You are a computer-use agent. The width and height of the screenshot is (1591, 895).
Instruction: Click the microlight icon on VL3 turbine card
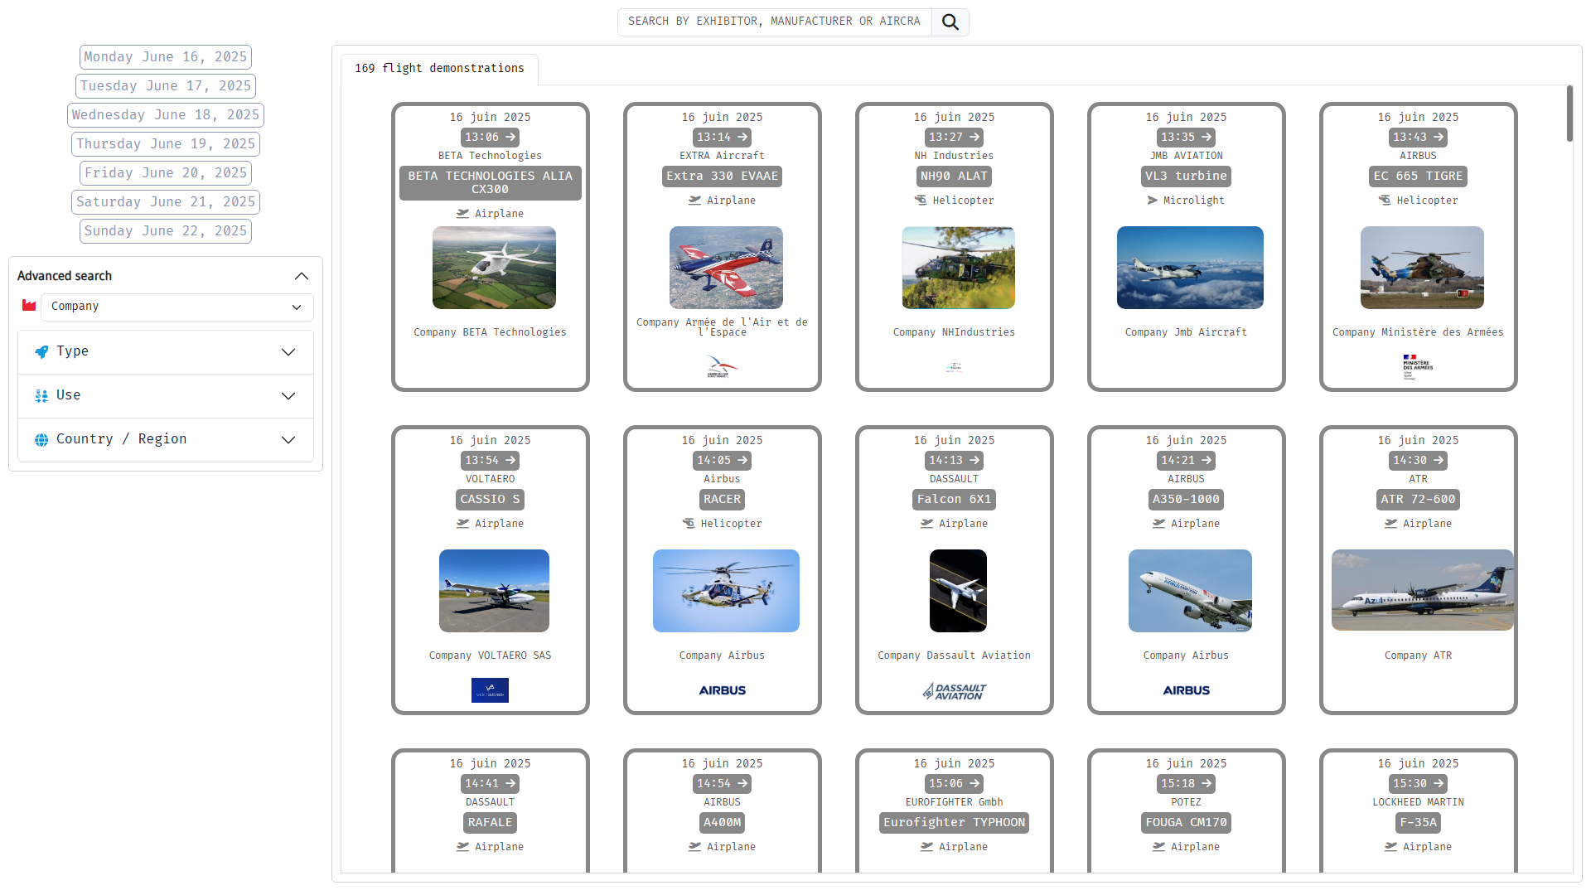click(1152, 201)
